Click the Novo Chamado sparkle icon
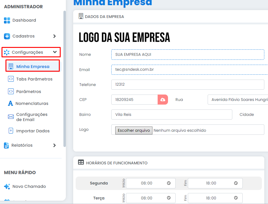268x204 pixels. [7, 186]
